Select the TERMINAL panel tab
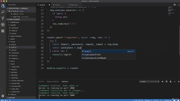The image size is (180, 101). [x=65, y=82]
